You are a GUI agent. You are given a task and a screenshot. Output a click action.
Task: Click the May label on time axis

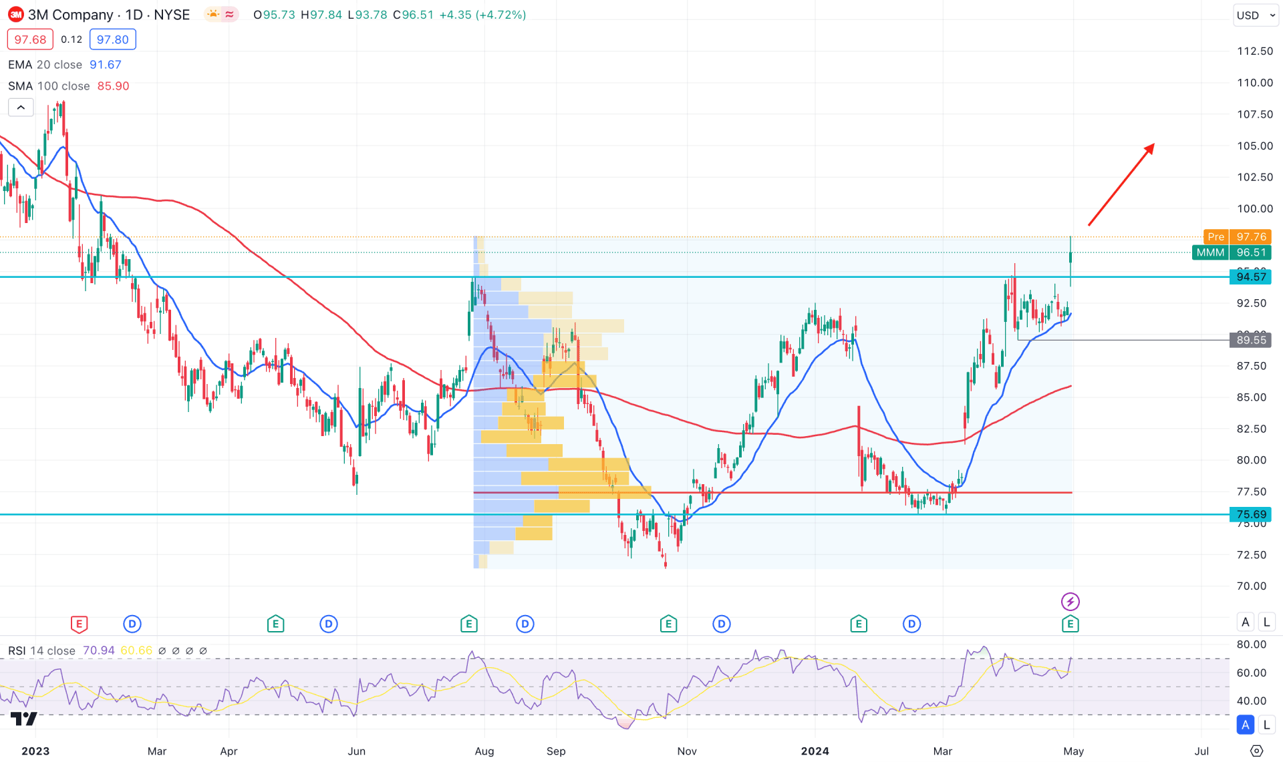pos(1074,751)
